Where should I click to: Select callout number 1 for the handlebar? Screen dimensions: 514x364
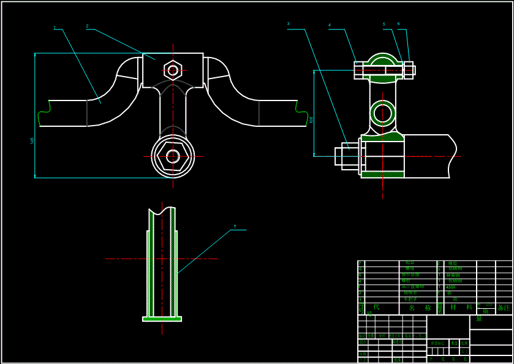pos(55,28)
